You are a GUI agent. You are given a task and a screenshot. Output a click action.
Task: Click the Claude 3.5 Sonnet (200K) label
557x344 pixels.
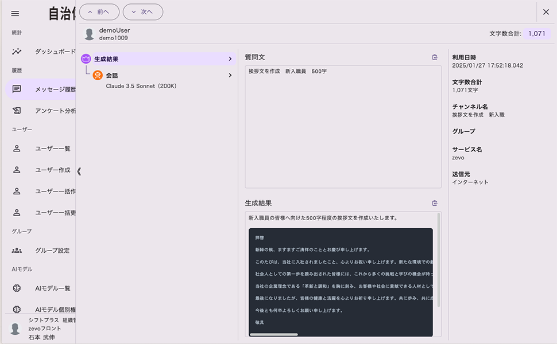(x=141, y=86)
